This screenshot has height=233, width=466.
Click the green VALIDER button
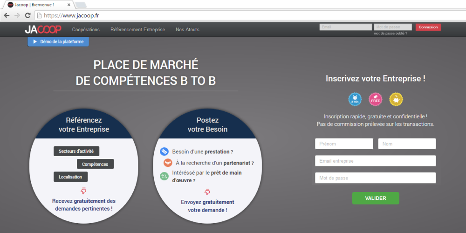pos(375,198)
